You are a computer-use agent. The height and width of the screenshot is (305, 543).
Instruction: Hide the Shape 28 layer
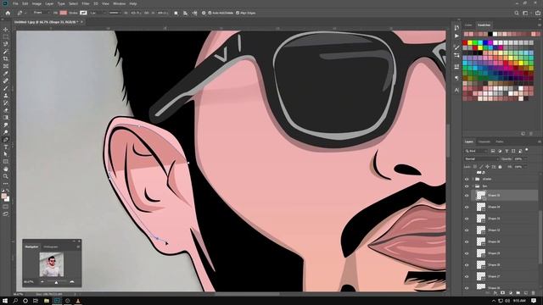(467, 265)
